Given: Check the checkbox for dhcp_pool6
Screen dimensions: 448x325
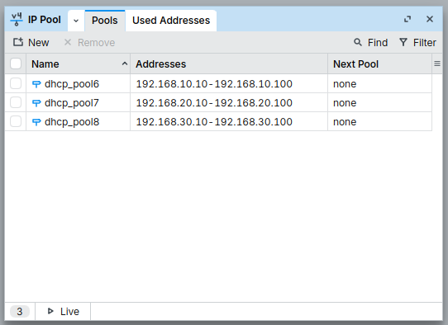Looking at the screenshot, I should tap(16, 83).
